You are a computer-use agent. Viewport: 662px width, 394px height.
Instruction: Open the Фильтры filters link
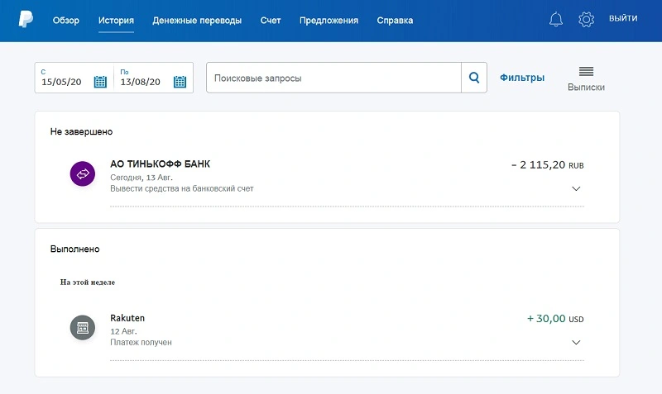[x=522, y=78]
